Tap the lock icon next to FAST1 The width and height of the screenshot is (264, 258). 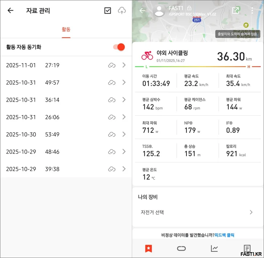[x=189, y=8]
